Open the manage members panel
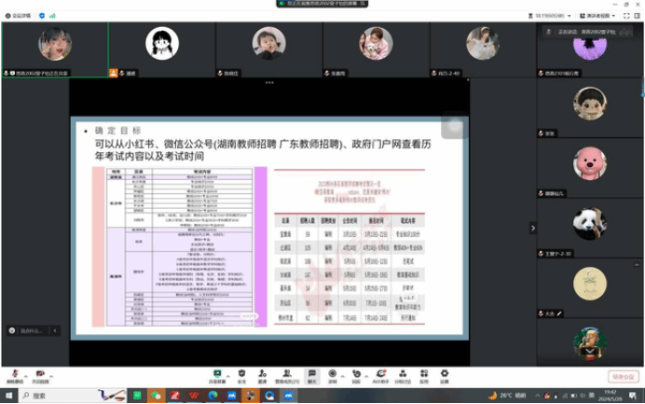The image size is (645, 404). pyautogui.click(x=286, y=373)
